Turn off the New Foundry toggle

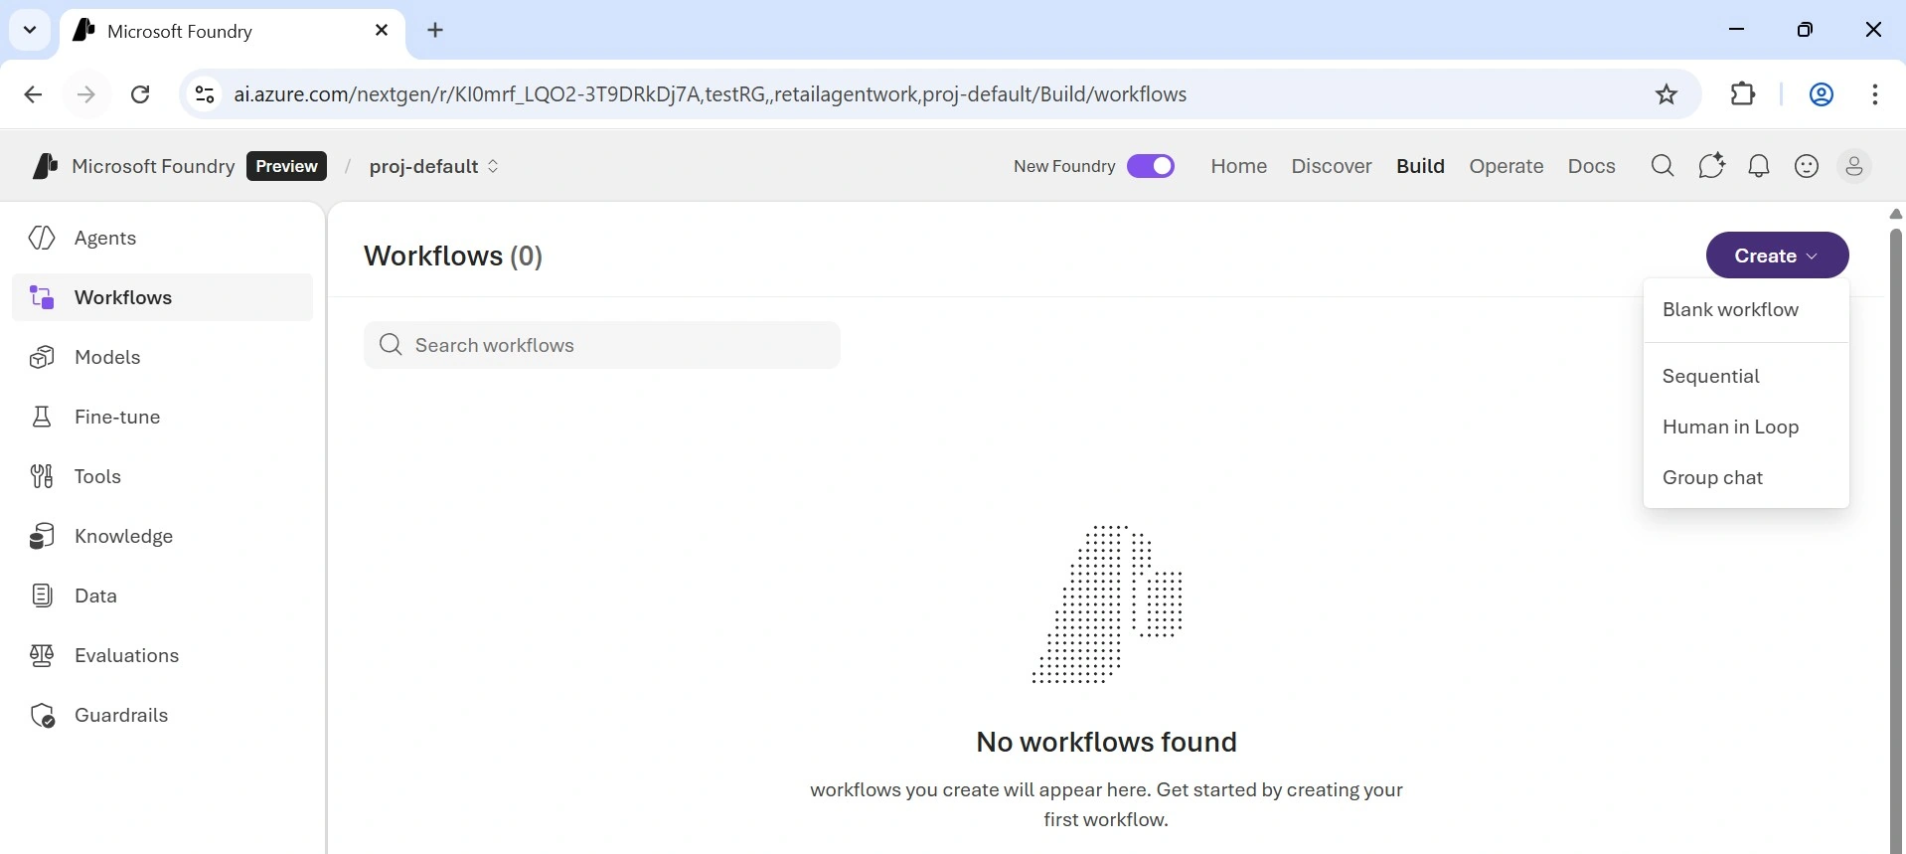tap(1151, 166)
